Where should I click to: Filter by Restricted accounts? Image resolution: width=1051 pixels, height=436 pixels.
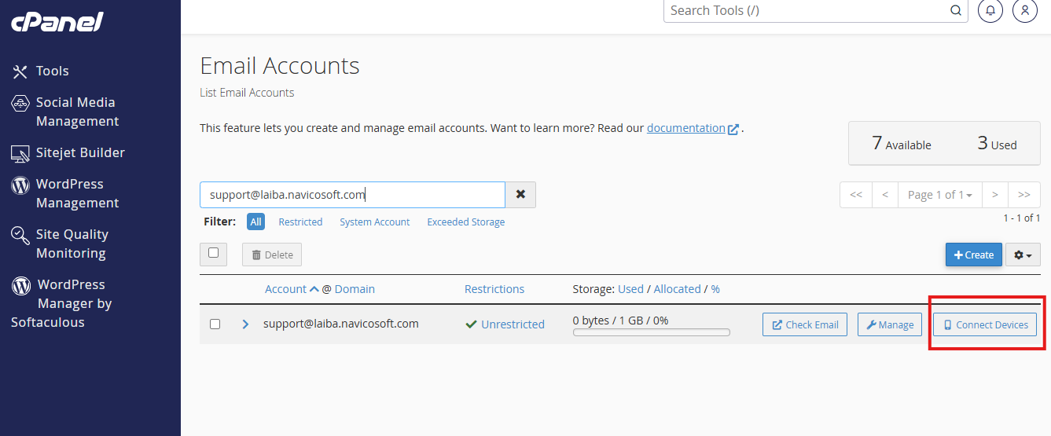point(300,222)
